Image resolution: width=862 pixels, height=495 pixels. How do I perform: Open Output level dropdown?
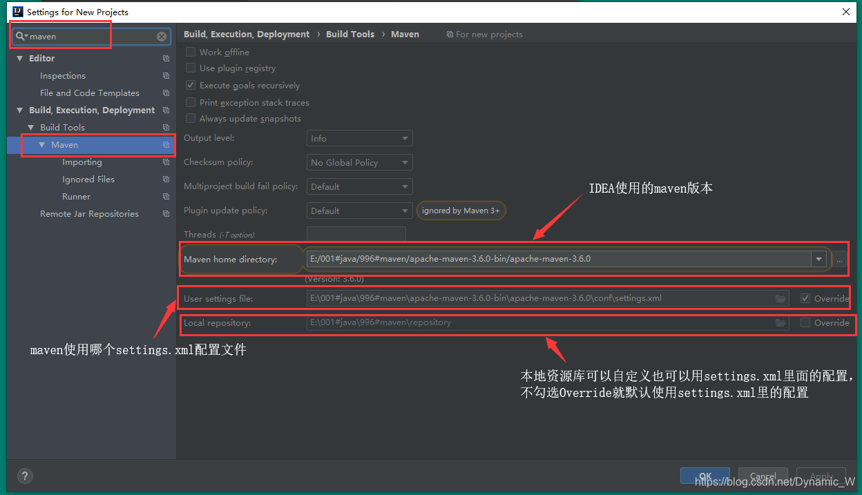[x=359, y=139]
